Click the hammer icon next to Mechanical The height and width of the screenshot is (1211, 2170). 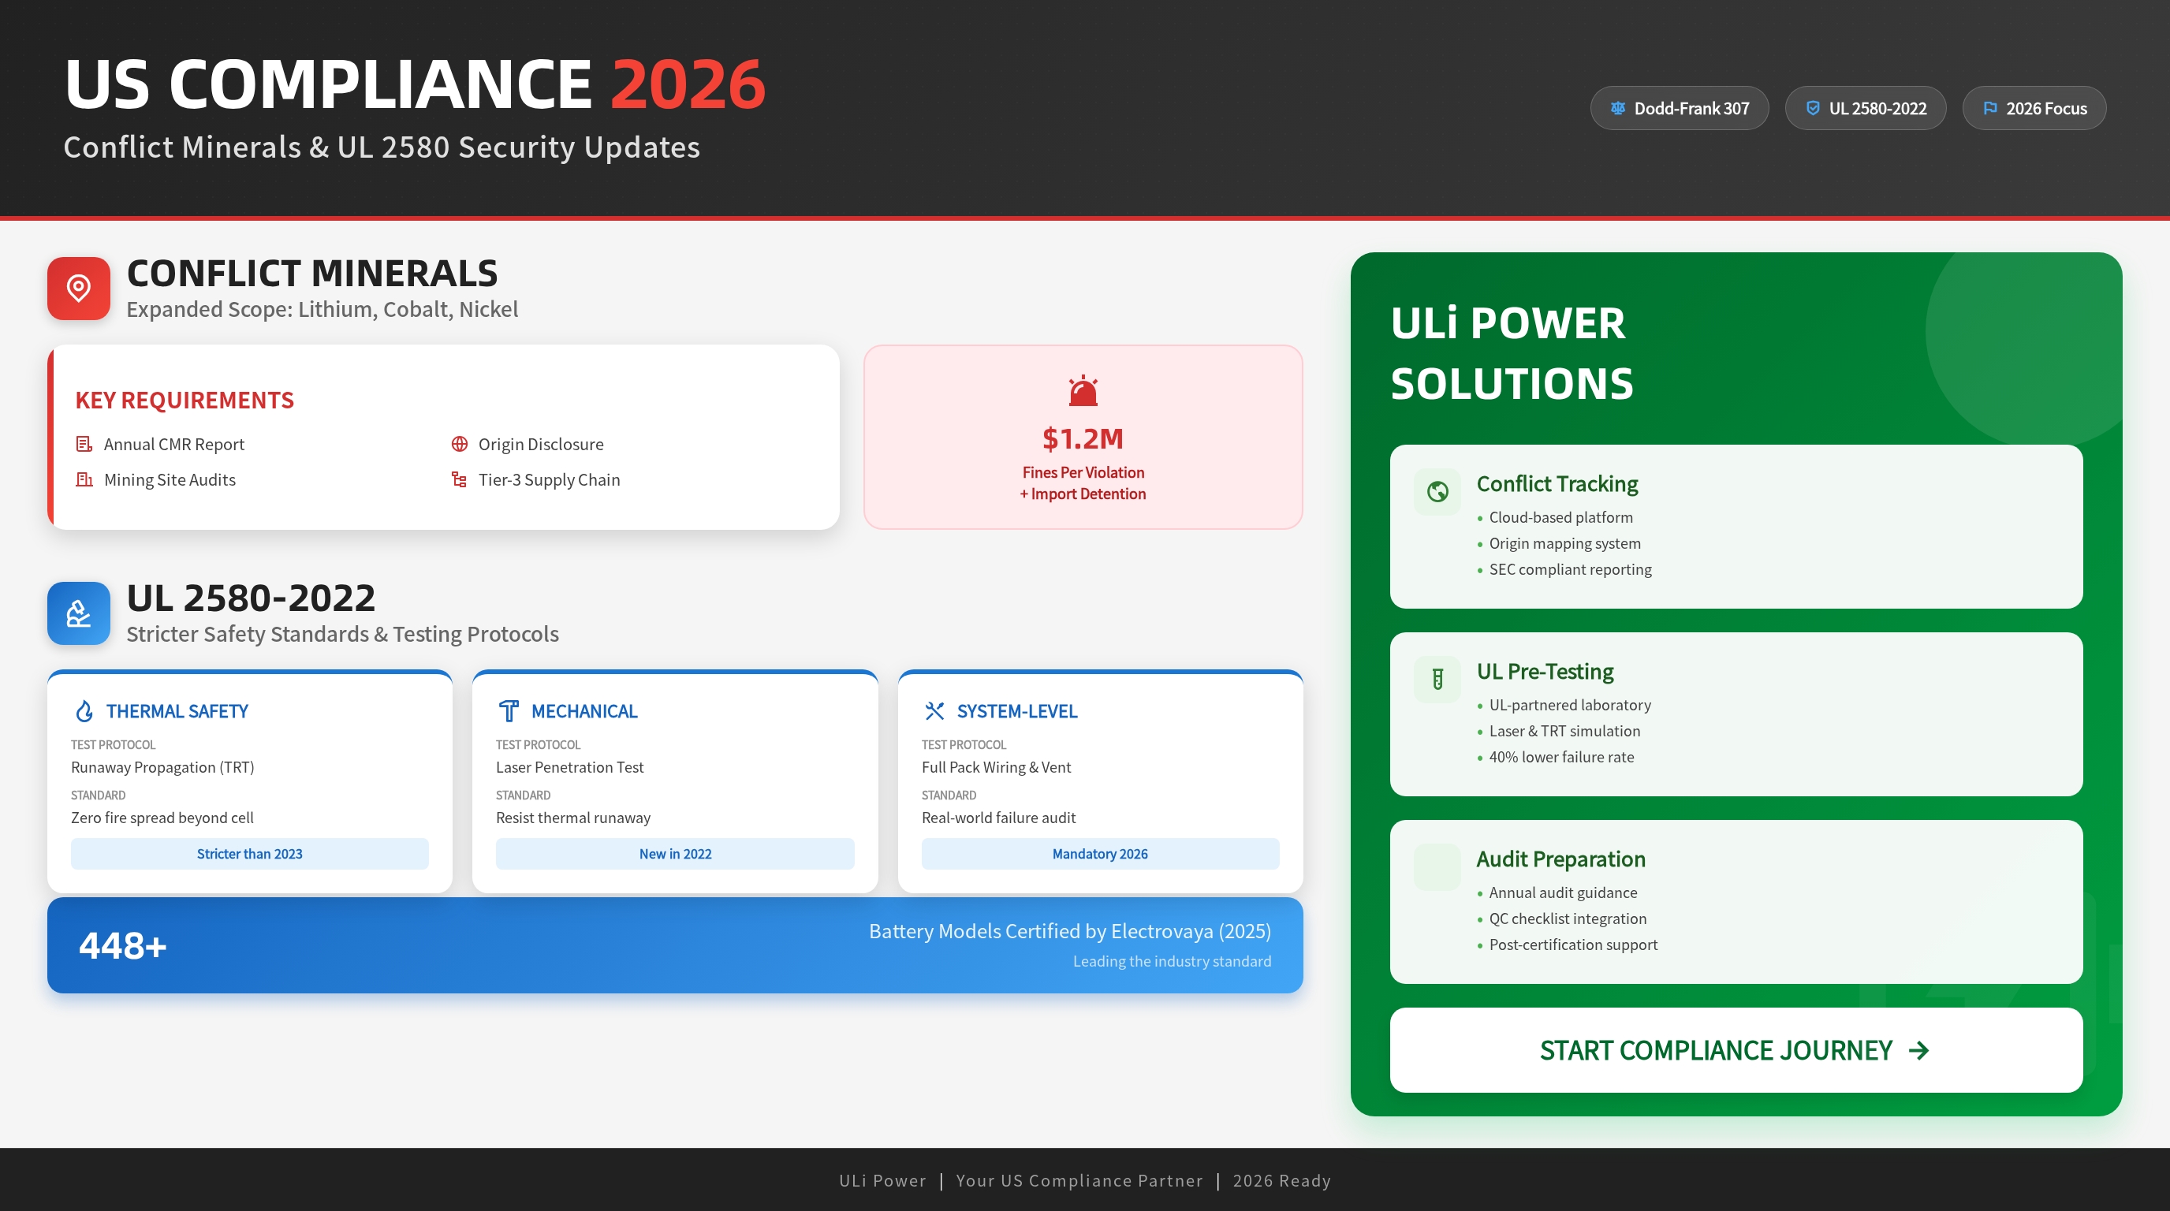pos(509,711)
